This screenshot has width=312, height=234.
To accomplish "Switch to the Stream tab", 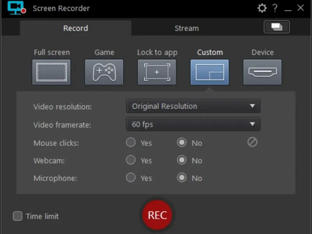I will click(x=187, y=28).
